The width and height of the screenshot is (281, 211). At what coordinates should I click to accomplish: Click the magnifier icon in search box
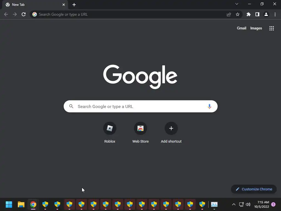coord(71,106)
